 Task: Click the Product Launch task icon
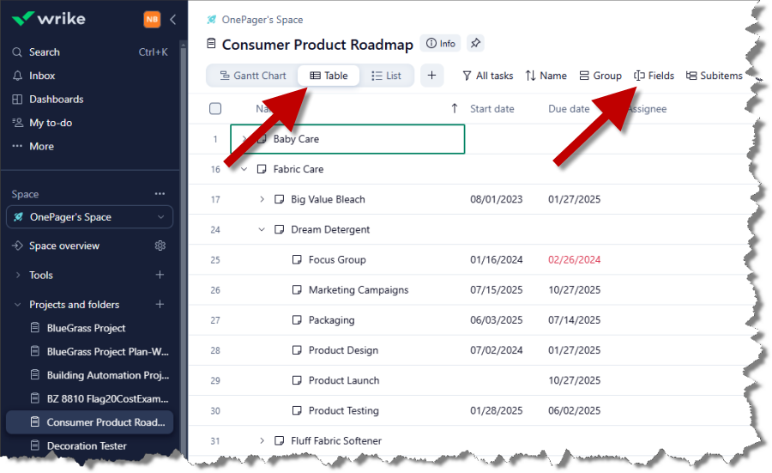coord(297,380)
